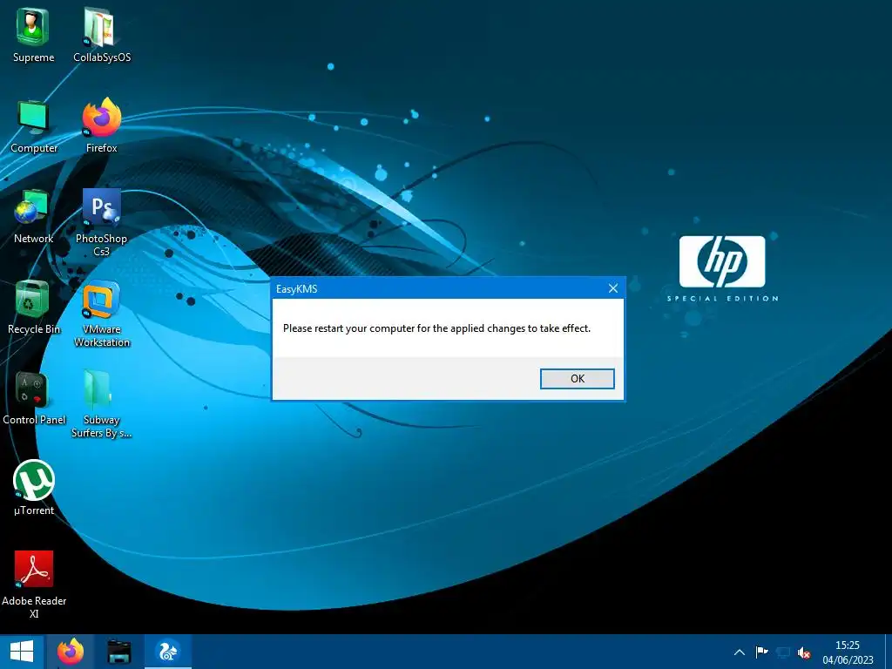Open the Supreme desktop icon

(33, 35)
